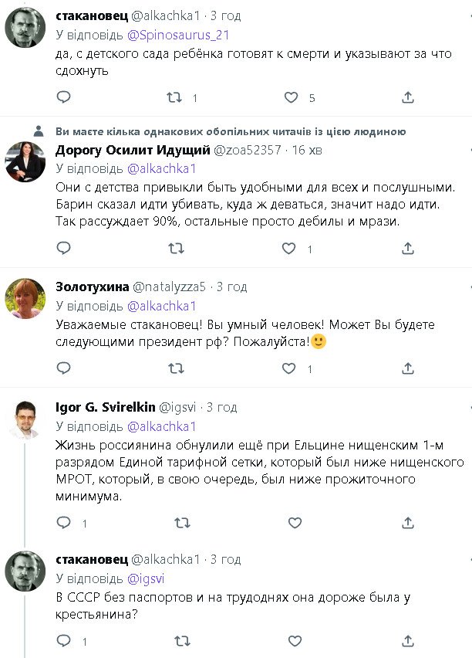This screenshot has width=472, height=658.
Task: Reply to Золотухина's tweet
Action: (64, 369)
